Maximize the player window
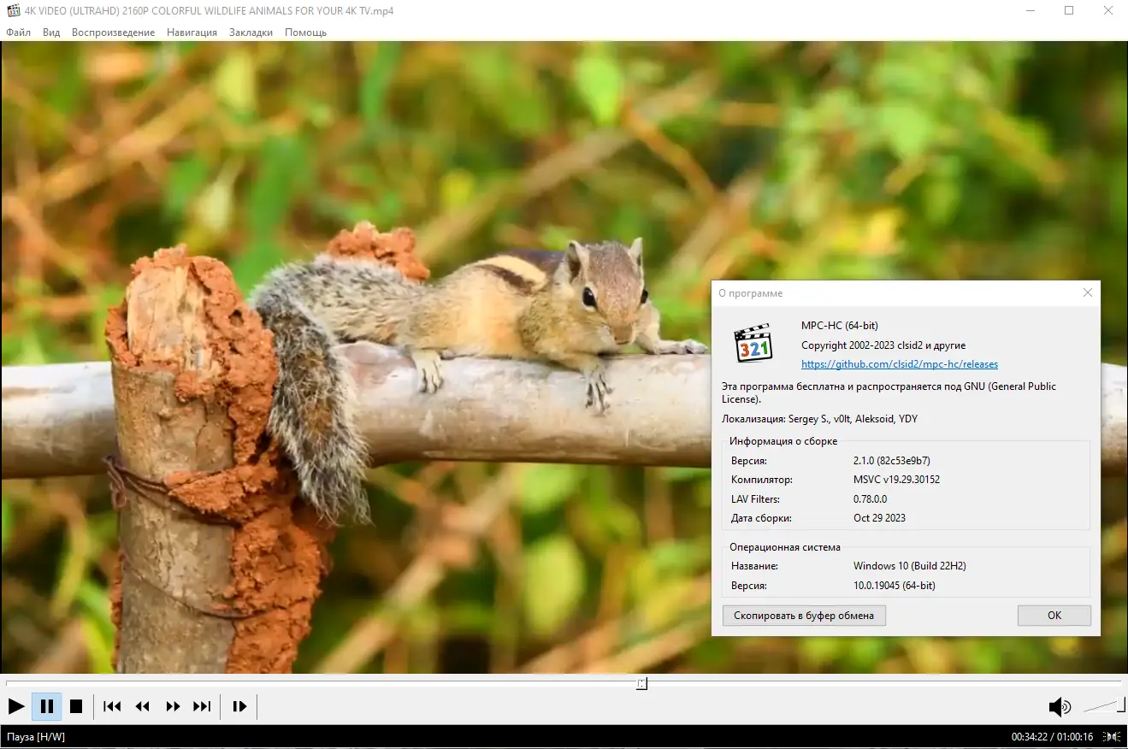 coord(1069,11)
